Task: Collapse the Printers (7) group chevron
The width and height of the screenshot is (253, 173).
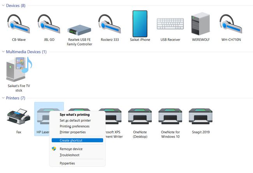Action: click(x=3, y=98)
